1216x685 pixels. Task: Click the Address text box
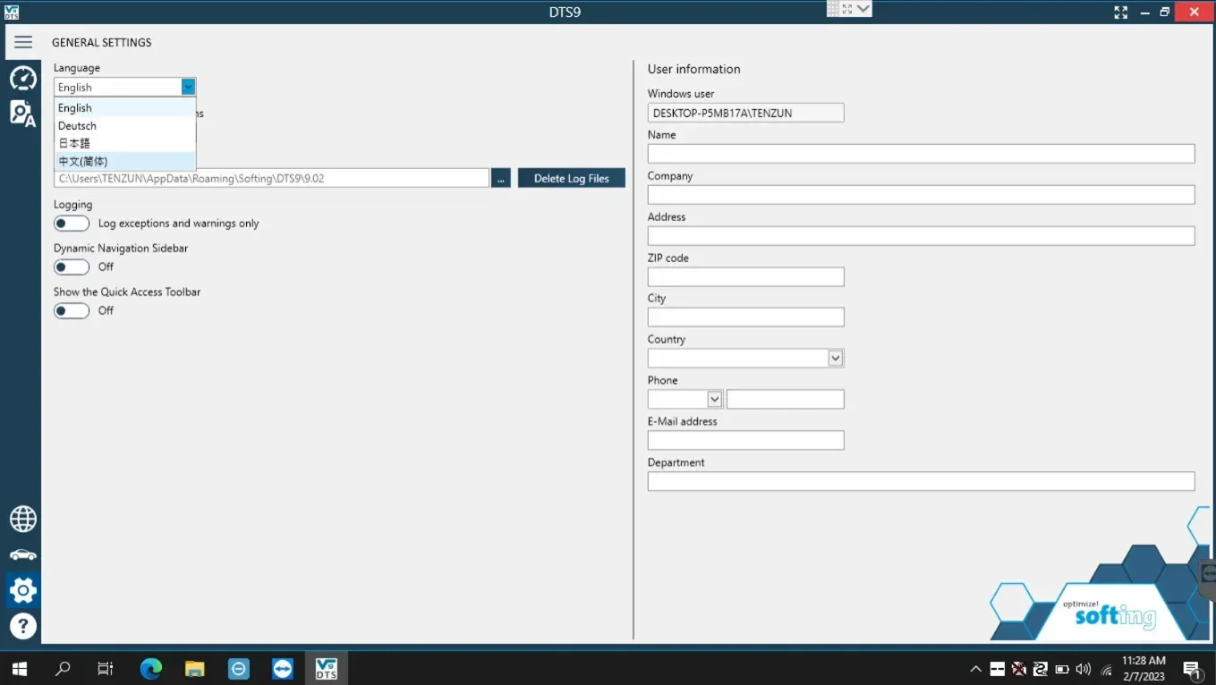tap(921, 236)
